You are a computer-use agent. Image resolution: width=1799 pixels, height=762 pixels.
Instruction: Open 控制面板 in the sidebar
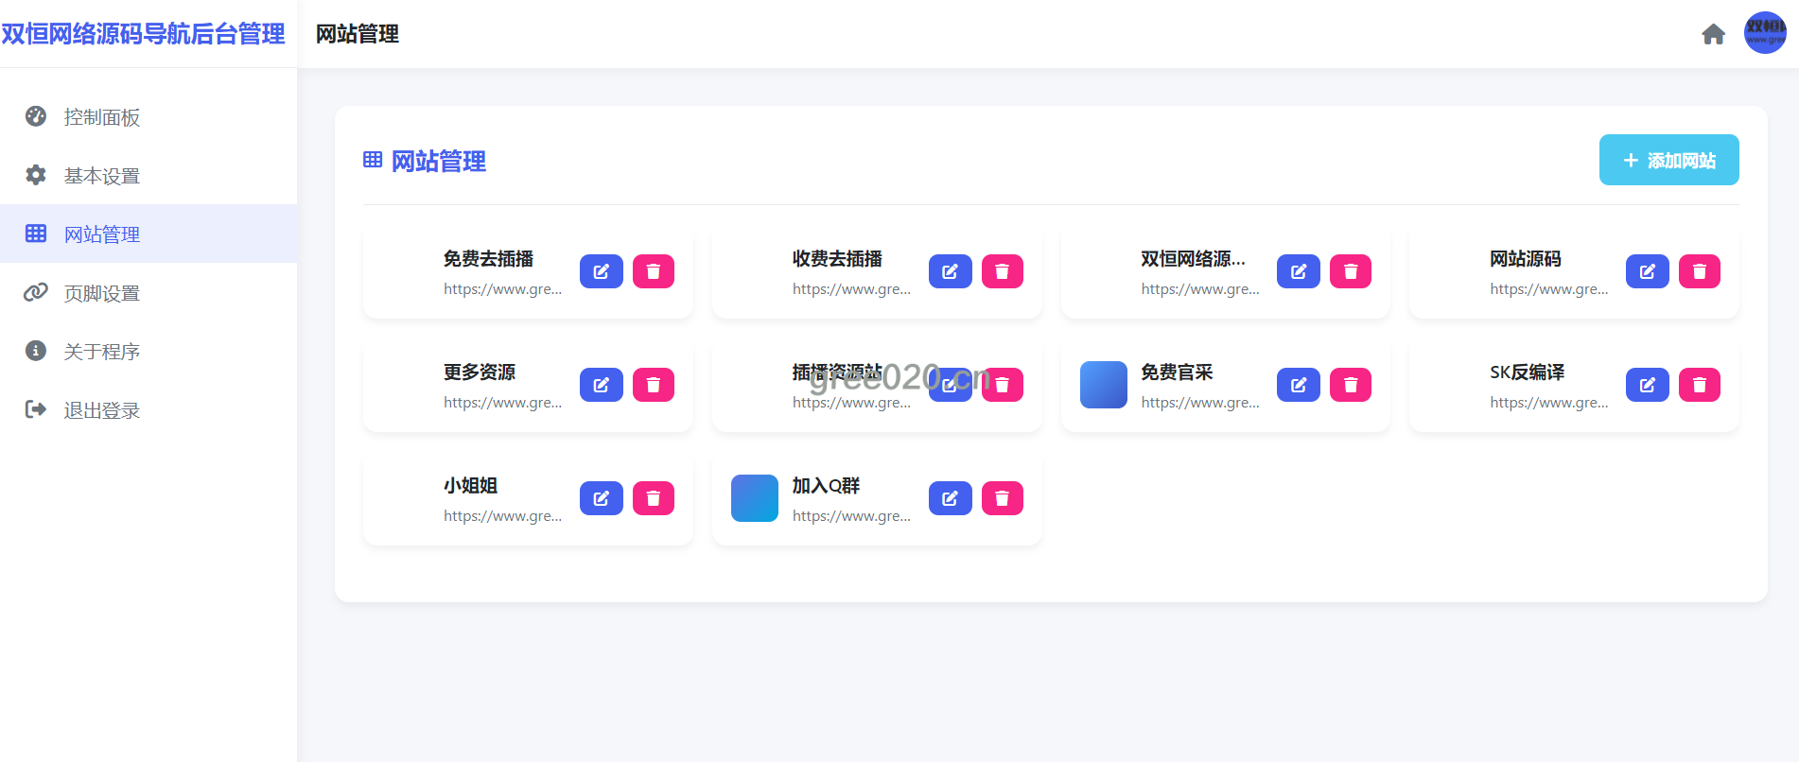click(102, 117)
